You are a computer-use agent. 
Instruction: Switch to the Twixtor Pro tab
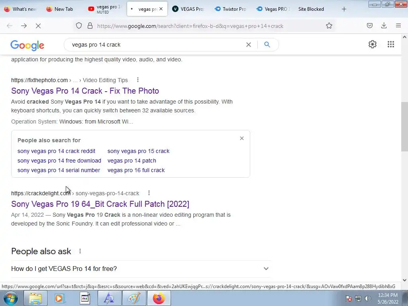(x=231, y=9)
